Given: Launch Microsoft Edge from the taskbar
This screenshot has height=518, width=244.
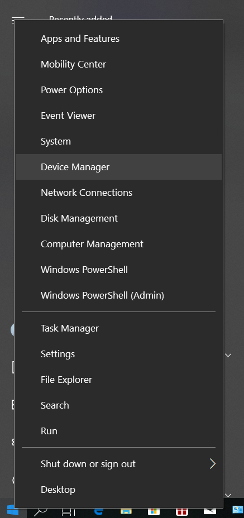Looking at the screenshot, I should click(x=98, y=511).
